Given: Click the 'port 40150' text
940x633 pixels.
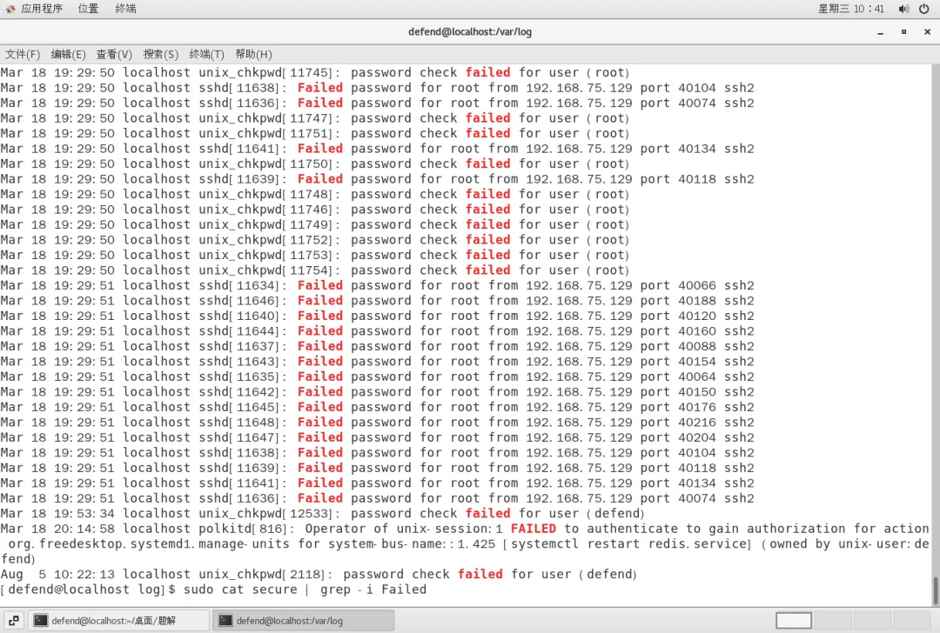Looking at the screenshot, I should tap(678, 391).
